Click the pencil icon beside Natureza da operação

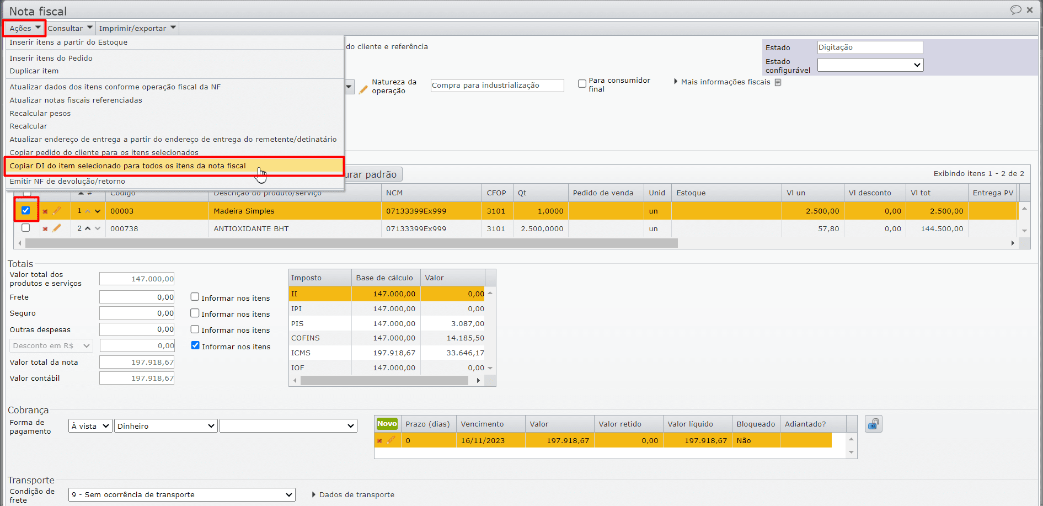click(363, 89)
